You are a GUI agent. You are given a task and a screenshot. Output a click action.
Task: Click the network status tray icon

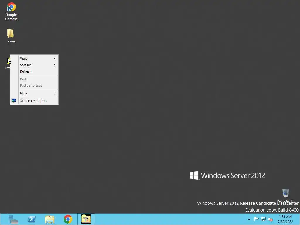[x=263, y=219]
